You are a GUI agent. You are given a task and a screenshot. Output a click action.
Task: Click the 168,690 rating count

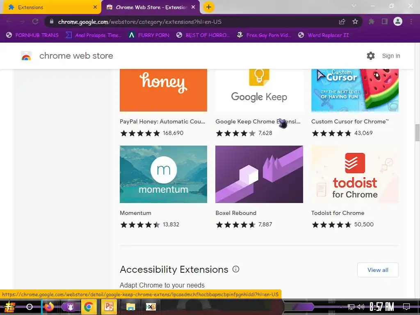[x=173, y=133]
